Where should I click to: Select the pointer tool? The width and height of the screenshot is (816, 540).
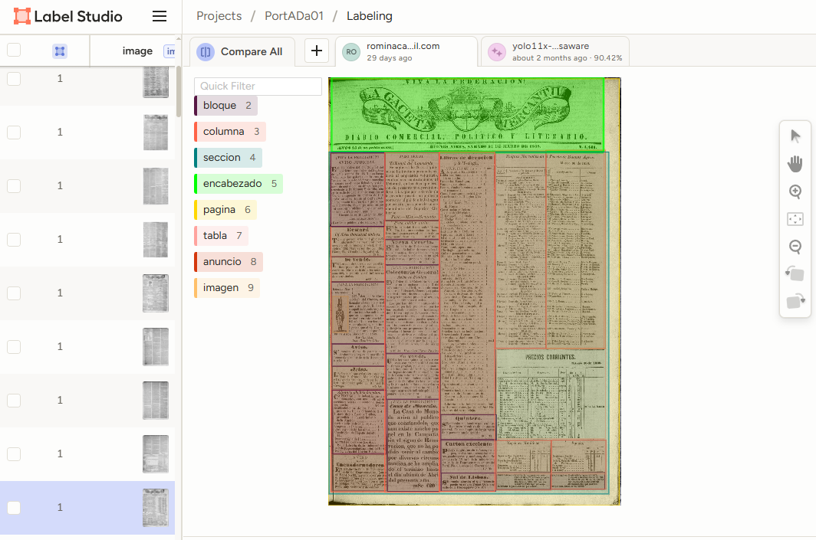795,136
